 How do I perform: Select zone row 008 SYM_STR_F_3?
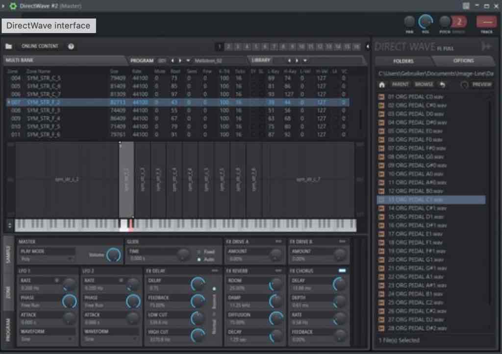click(x=177, y=111)
